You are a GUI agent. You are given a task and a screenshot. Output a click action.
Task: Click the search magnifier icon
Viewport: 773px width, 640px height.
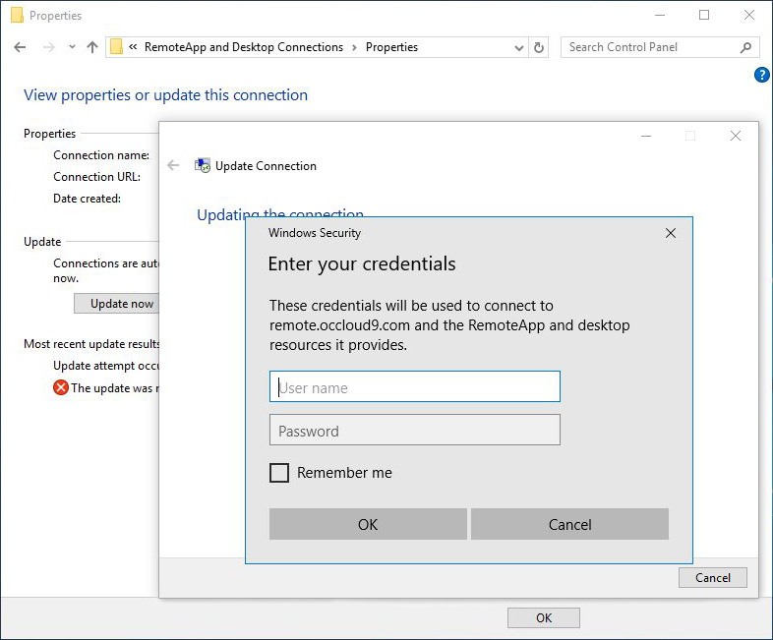(x=745, y=47)
